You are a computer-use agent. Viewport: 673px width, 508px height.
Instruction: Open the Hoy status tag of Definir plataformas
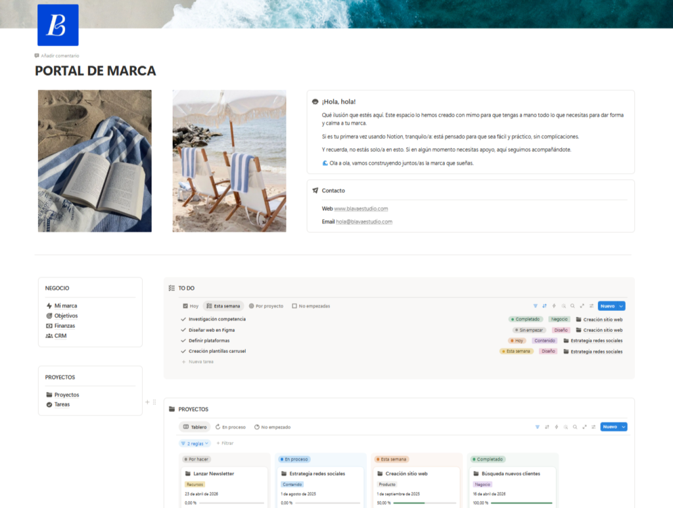coord(517,340)
